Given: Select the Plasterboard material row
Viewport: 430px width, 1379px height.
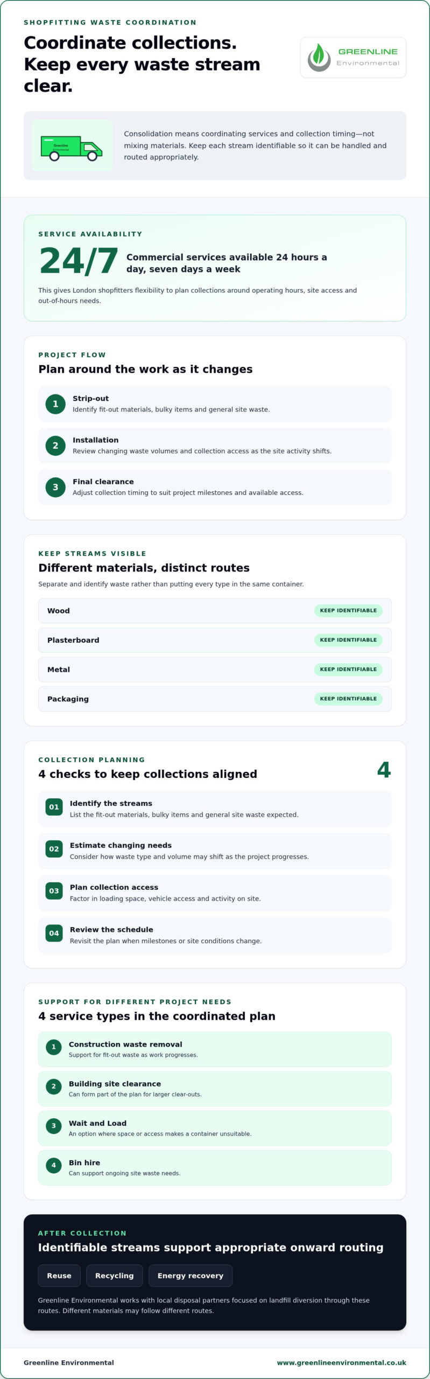Looking at the screenshot, I should [x=215, y=640].
